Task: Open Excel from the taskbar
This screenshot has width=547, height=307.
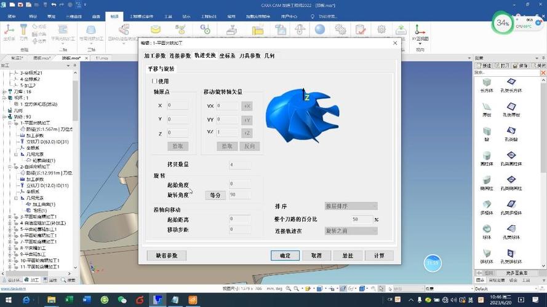Action: click(x=69, y=300)
